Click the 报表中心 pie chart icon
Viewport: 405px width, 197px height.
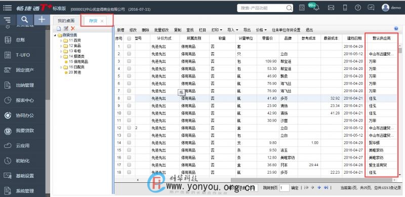(8, 100)
